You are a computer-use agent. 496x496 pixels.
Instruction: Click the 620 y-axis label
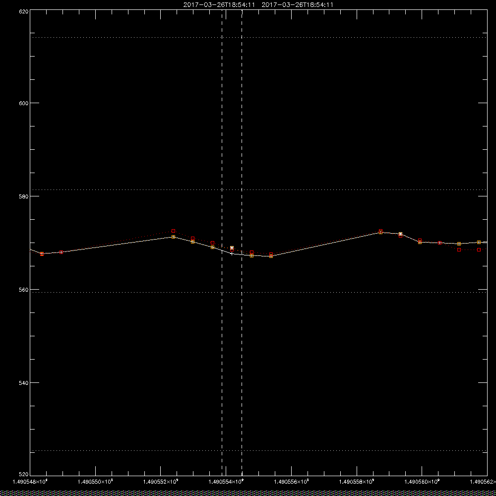click(24, 11)
